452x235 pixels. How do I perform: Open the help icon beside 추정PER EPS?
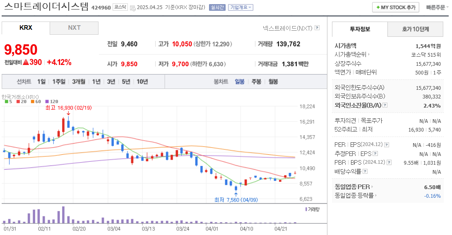click(x=375, y=154)
